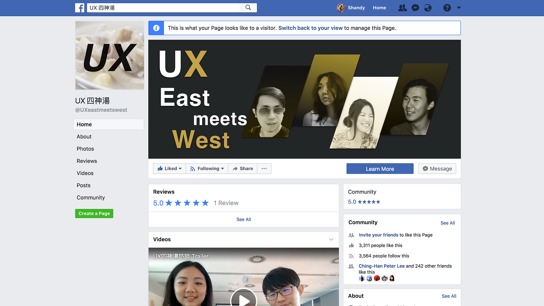
Task: Click Shandy's profile avatar
Action: (x=341, y=8)
